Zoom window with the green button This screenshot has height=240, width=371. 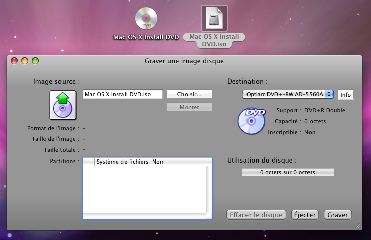[35, 61]
